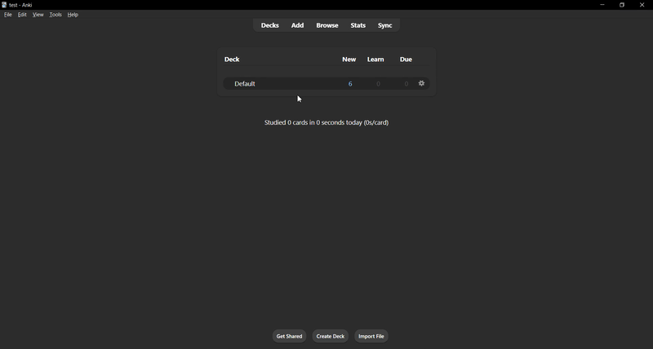Restore down the Anki window
Viewport: 653px width, 349px height.
(x=622, y=5)
